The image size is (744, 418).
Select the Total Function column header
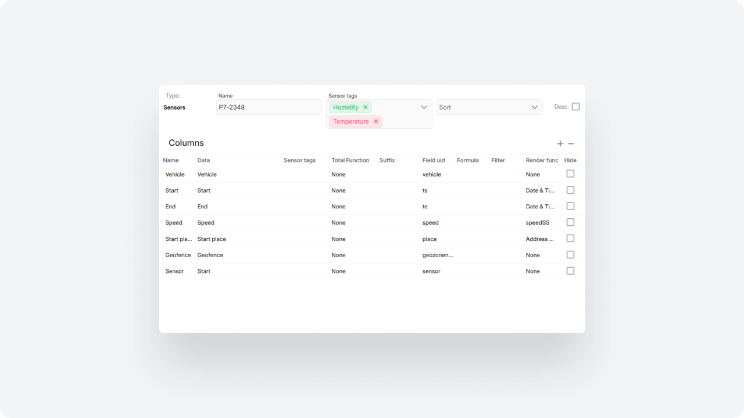(350, 160)
